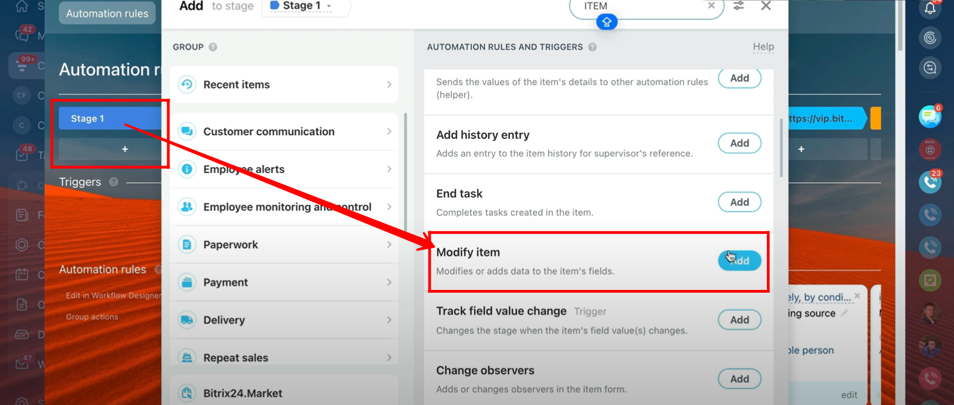Select the blue Stage 1 column header

(110, 118)
